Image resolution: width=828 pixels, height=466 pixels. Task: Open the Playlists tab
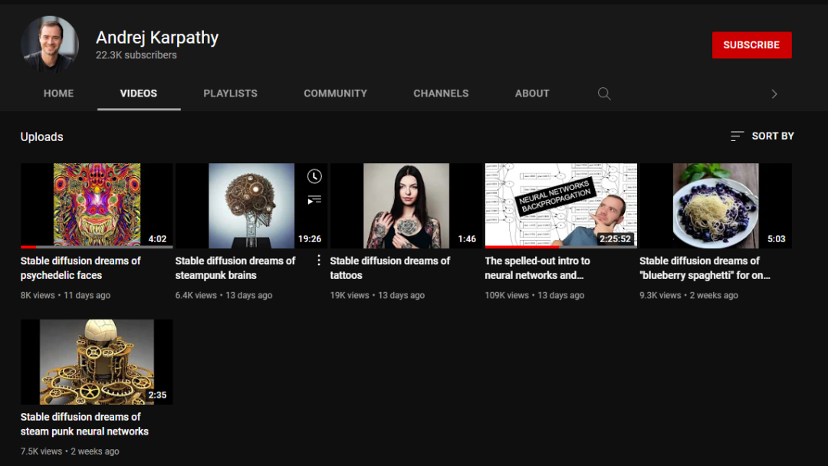click(x=230, y=94)
